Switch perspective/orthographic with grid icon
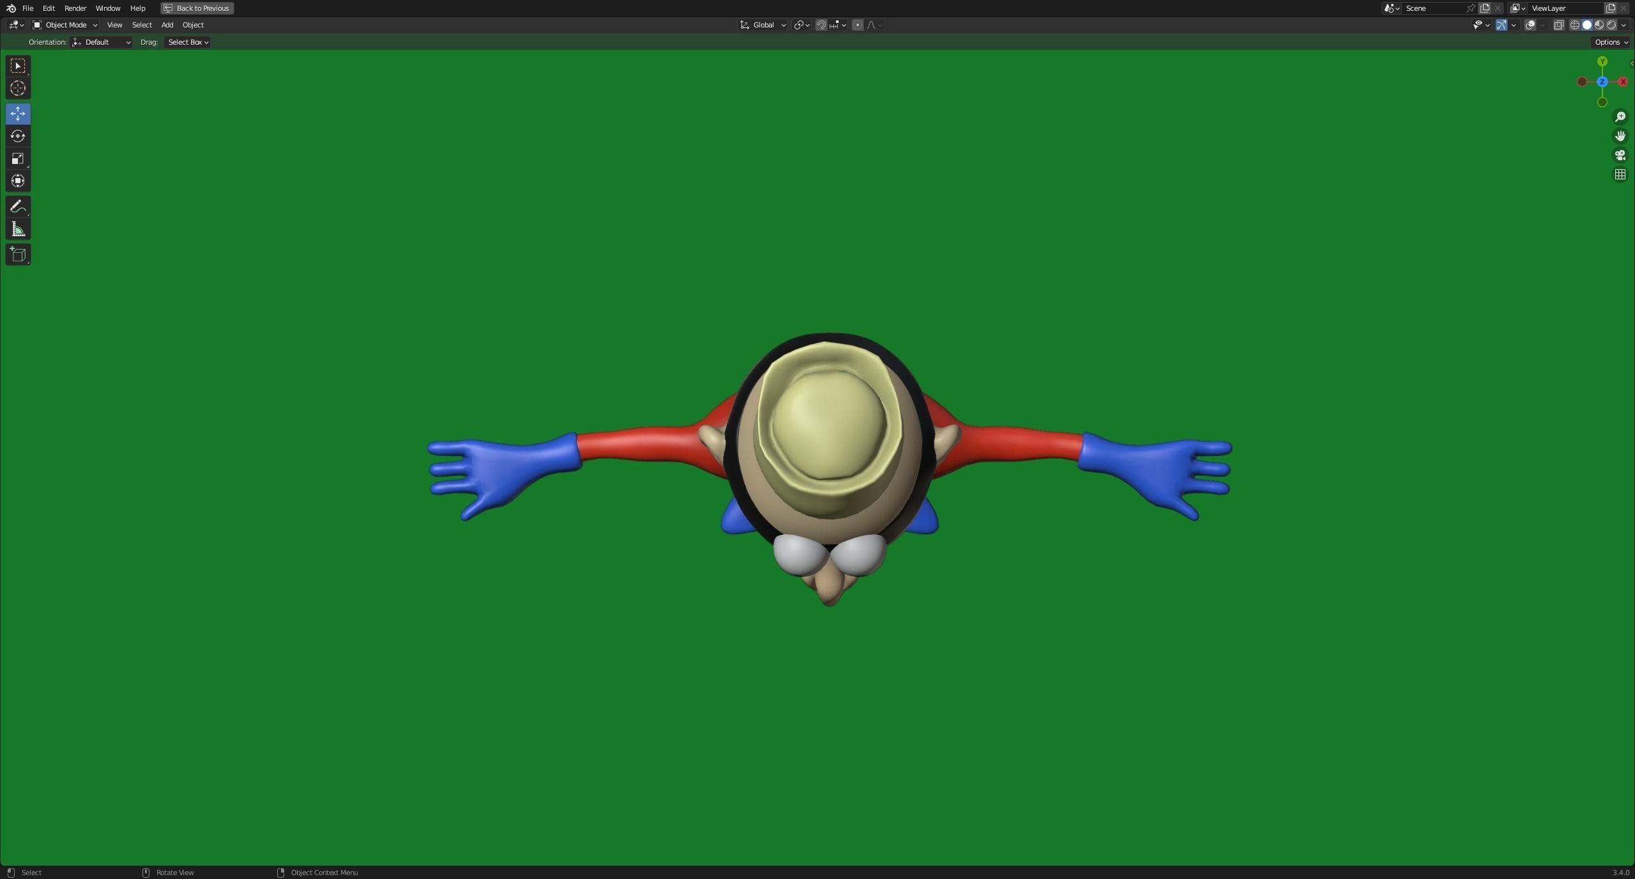Viewport: 1635px width, 879px height. (1620, 174)
